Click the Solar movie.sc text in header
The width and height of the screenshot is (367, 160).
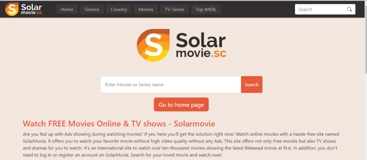pyautogui.click(x=32, y=9)
